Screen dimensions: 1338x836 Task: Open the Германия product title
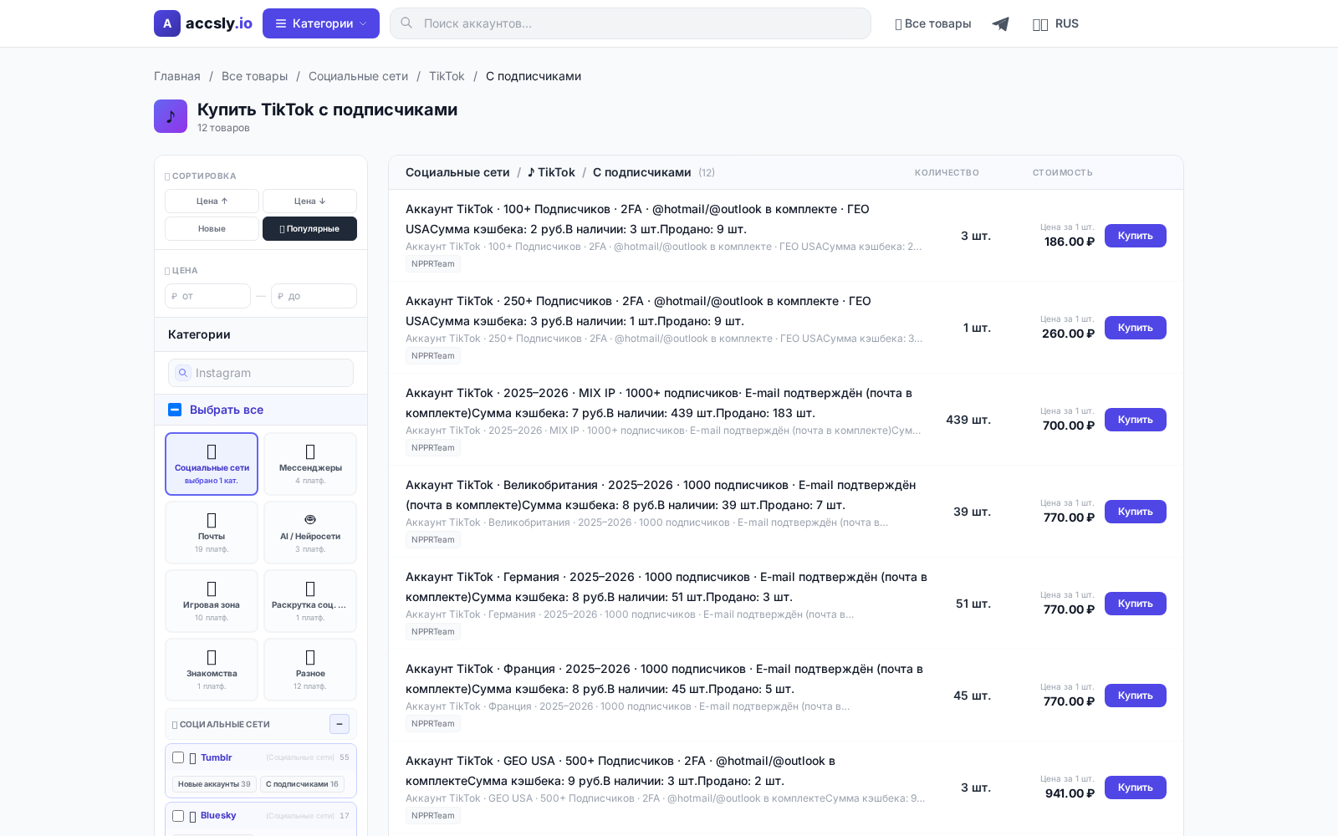click(x=666, y=587)
